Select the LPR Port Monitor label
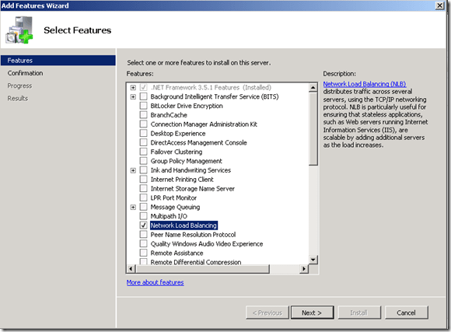 (173, 197)
